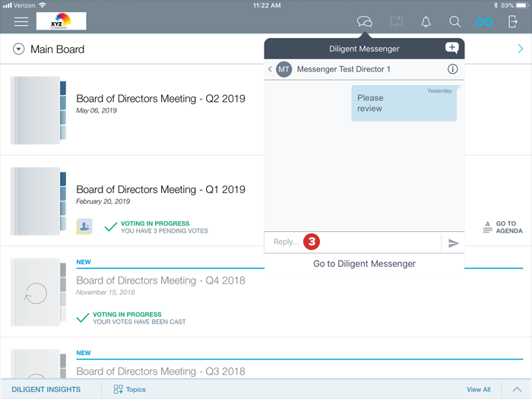Tap the Reply text field
Viewport: 532px width, 399px height.
[350, 242]
